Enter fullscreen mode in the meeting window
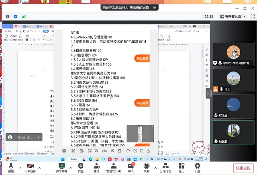The image size is (257, 175). [253, 16]
